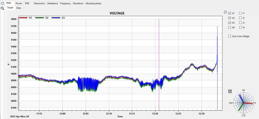Click the 12:20 time axis label
Screen dimensions: 259x119
[x=155, y=113]
